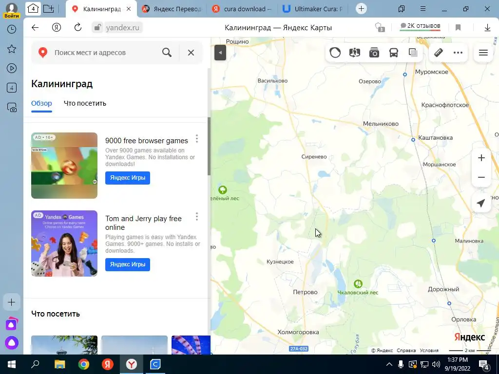Open the extensions icon with badge 3
The height and width of the screenshot is (374, 499).
point(379,27)
